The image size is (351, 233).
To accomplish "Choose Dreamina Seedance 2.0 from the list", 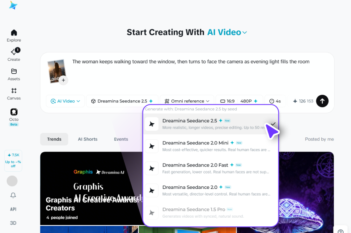I will tap(211, 190).
